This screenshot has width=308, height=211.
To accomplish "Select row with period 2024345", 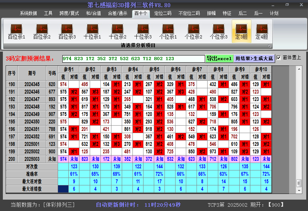I will point(139,84).
